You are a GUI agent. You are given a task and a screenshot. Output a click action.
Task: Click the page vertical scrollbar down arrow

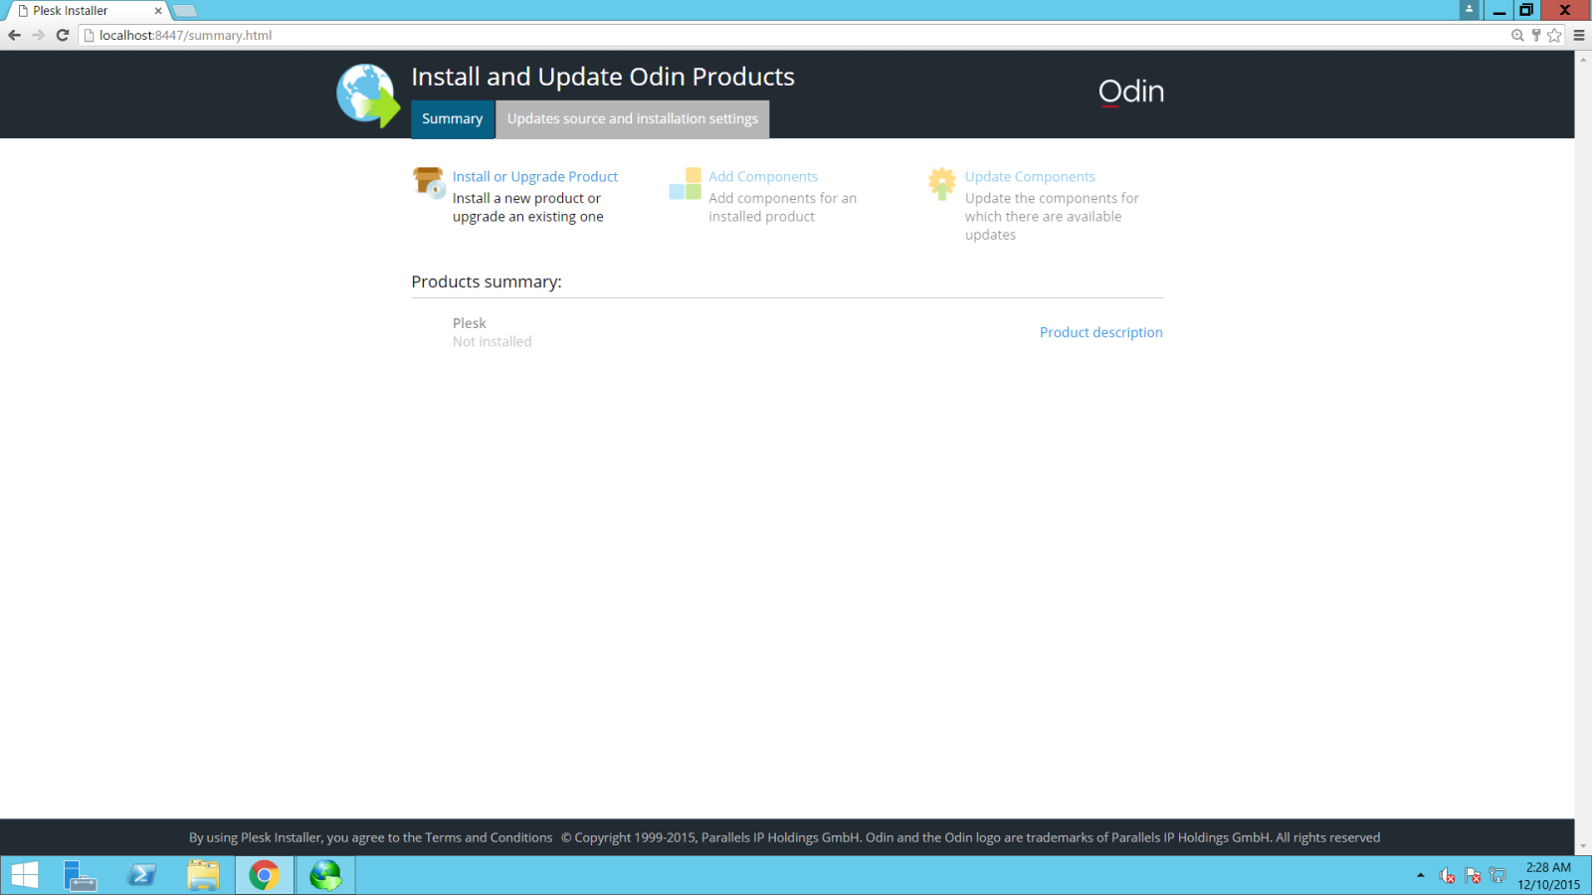(x=1583, y=847)
